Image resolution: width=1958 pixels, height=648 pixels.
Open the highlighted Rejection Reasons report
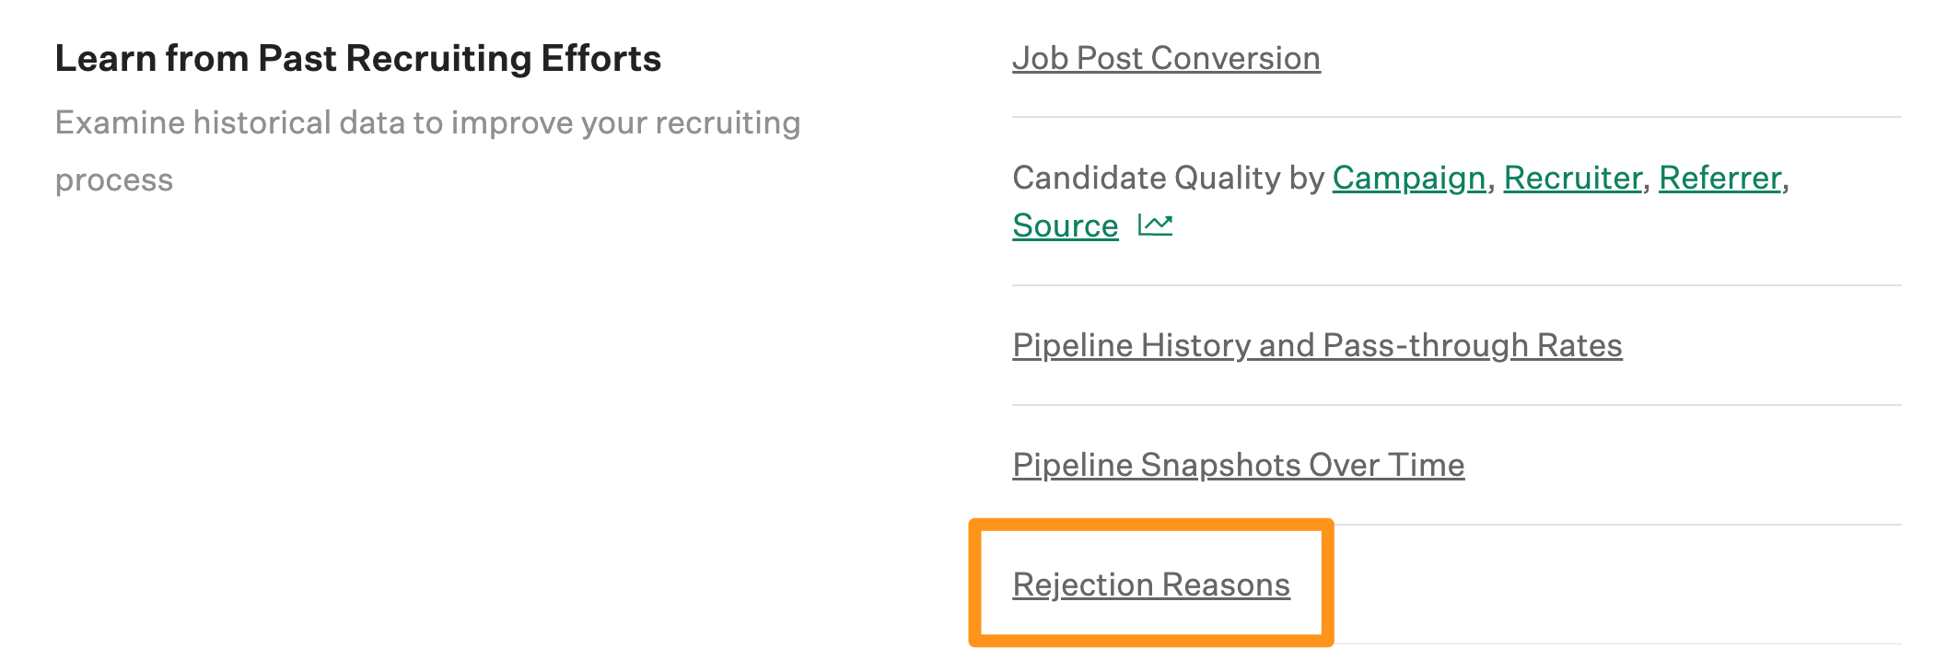coord(1151,584)
